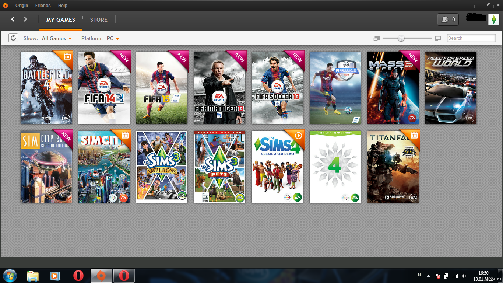Select the FIFA Manager 13 tile
This screenshot has height=283, width=503.
pos(219,88)
